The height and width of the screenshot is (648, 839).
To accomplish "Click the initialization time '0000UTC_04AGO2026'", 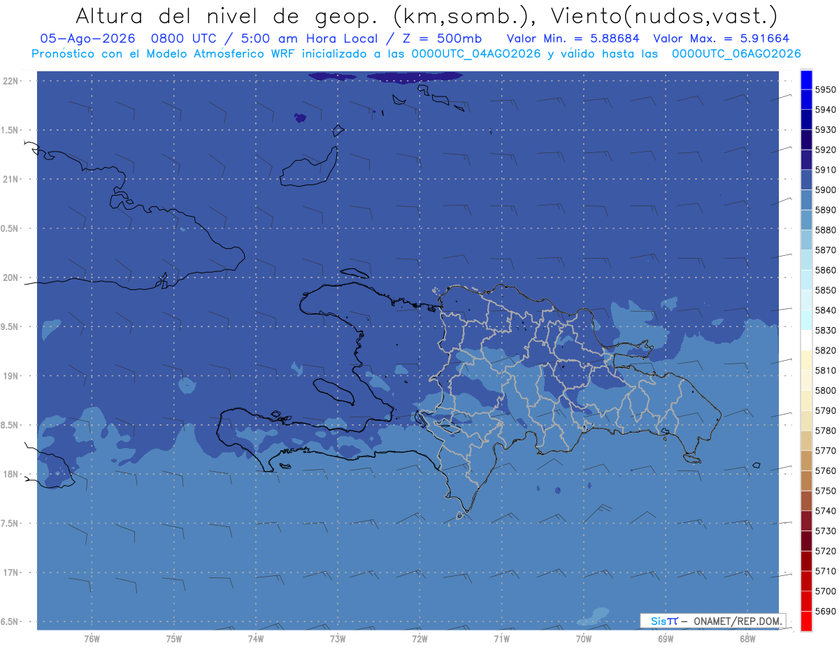I will (x=476, y=54).
